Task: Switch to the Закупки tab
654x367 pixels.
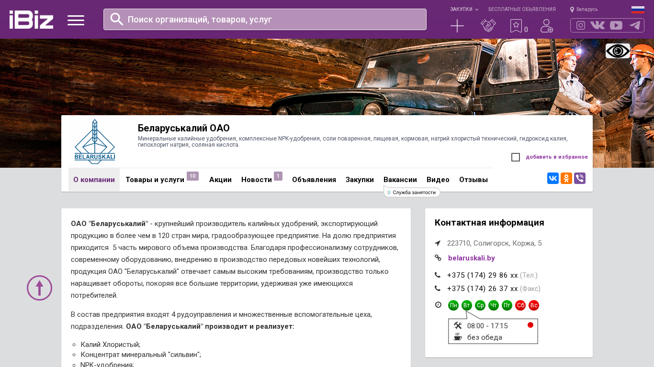Action: coord(360,180)
